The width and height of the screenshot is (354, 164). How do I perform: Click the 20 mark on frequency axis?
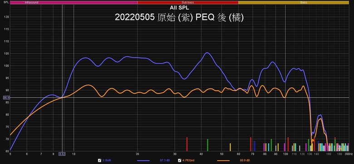coord(138,154)
